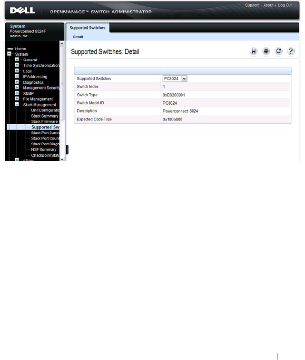The height and width of the screenshot is (360, 305).
Task: Click the Switch Index label
Action: [88, 87]
